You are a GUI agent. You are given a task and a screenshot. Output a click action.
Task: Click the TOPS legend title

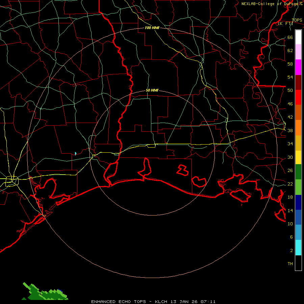coord(297,20)
